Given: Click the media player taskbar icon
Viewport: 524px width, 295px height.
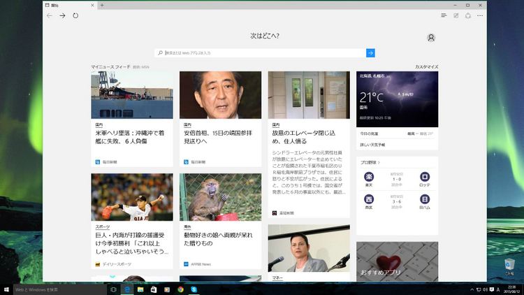Looking at the screenshot, I should [167, 289].
